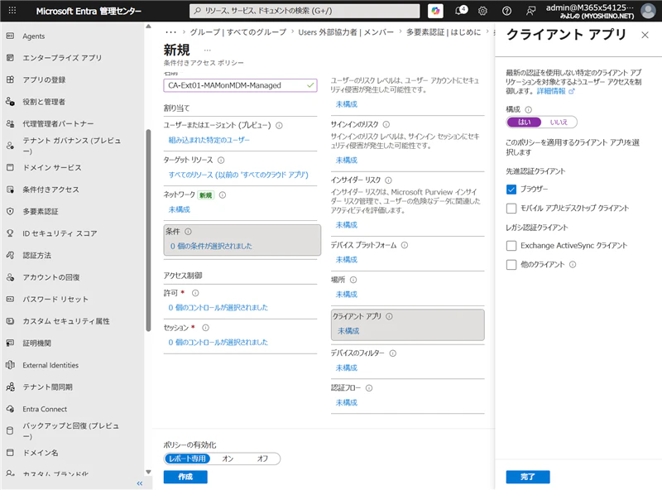Uncheck the ブラウザー checkbox
This screenshot has height=490, width=662.
tap(511, 190)
